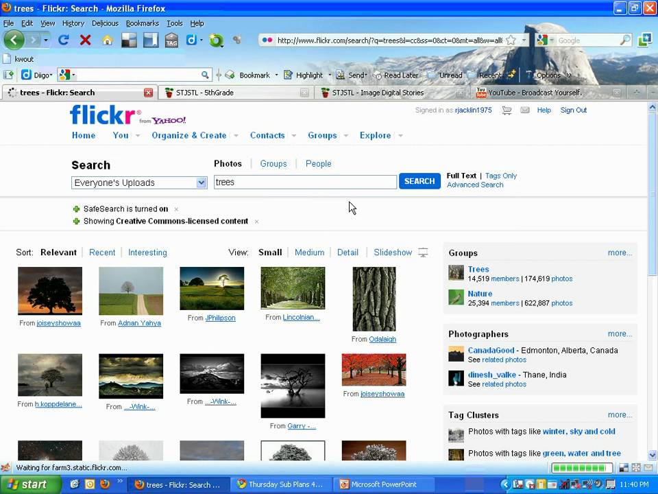Switch to the YouTube - Broadcast Yourself tab
The image size is (658, 494).
pyautogui.click(x=547, y=93)
